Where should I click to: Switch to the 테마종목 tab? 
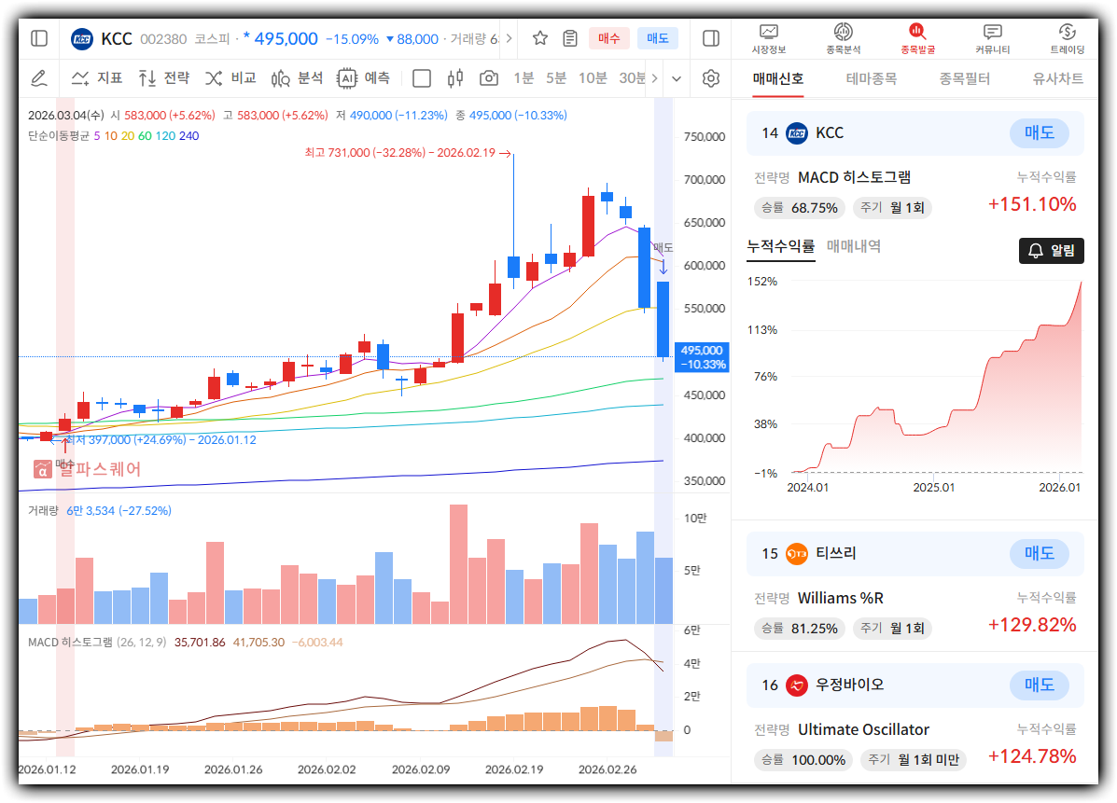tap(871, 79)
